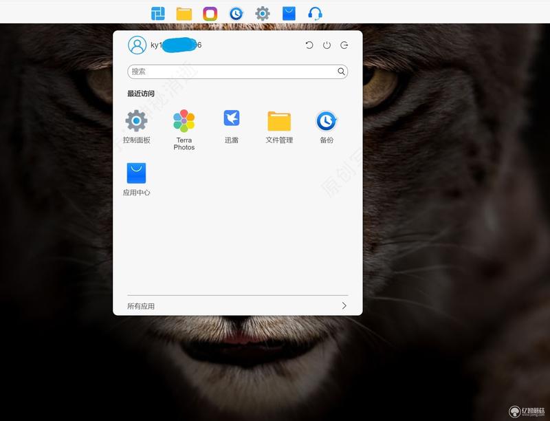This screenshot has width=550, height=421.
Task: Click the username text beside the avatar
Action: [x=176, y=45]
